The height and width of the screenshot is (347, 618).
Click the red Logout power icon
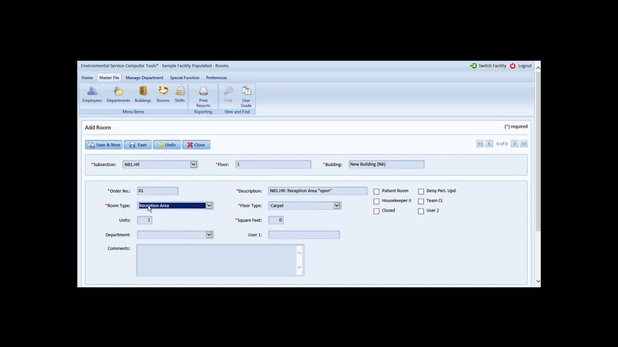tap(513, 66)
